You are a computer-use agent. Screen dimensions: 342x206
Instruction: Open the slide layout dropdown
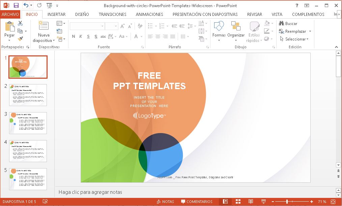pyautogui.click(x=61, y=23)
